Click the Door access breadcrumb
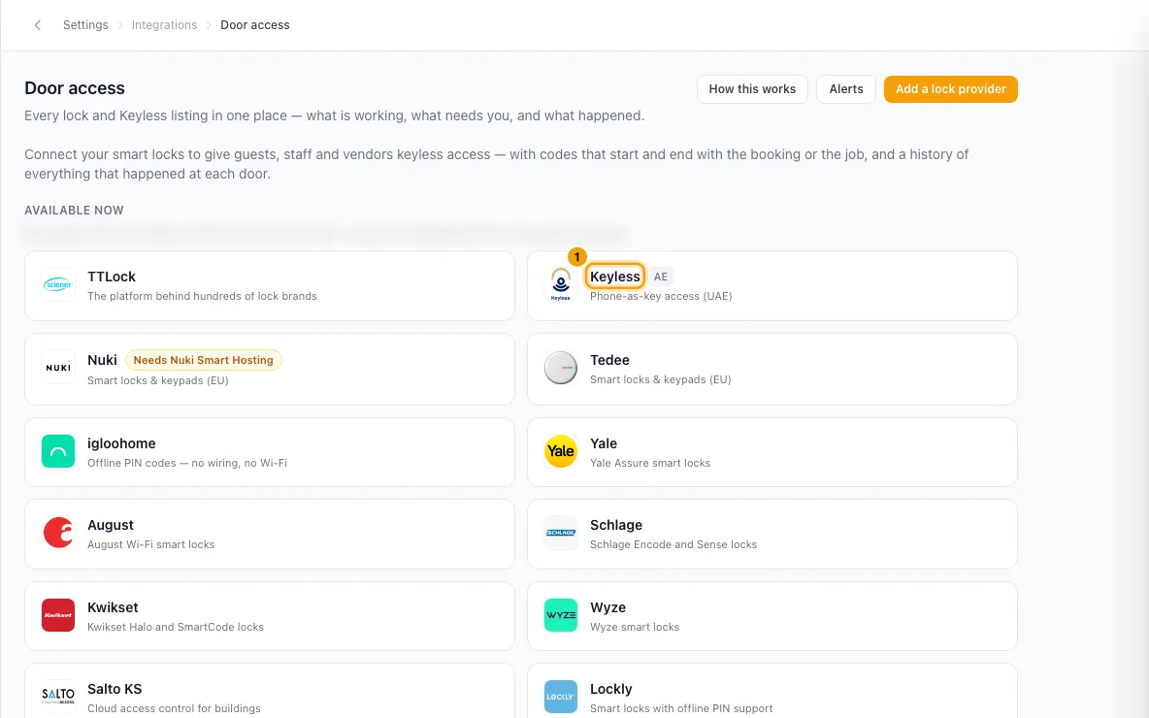1149x718 pixels. [x=255, y=25]
